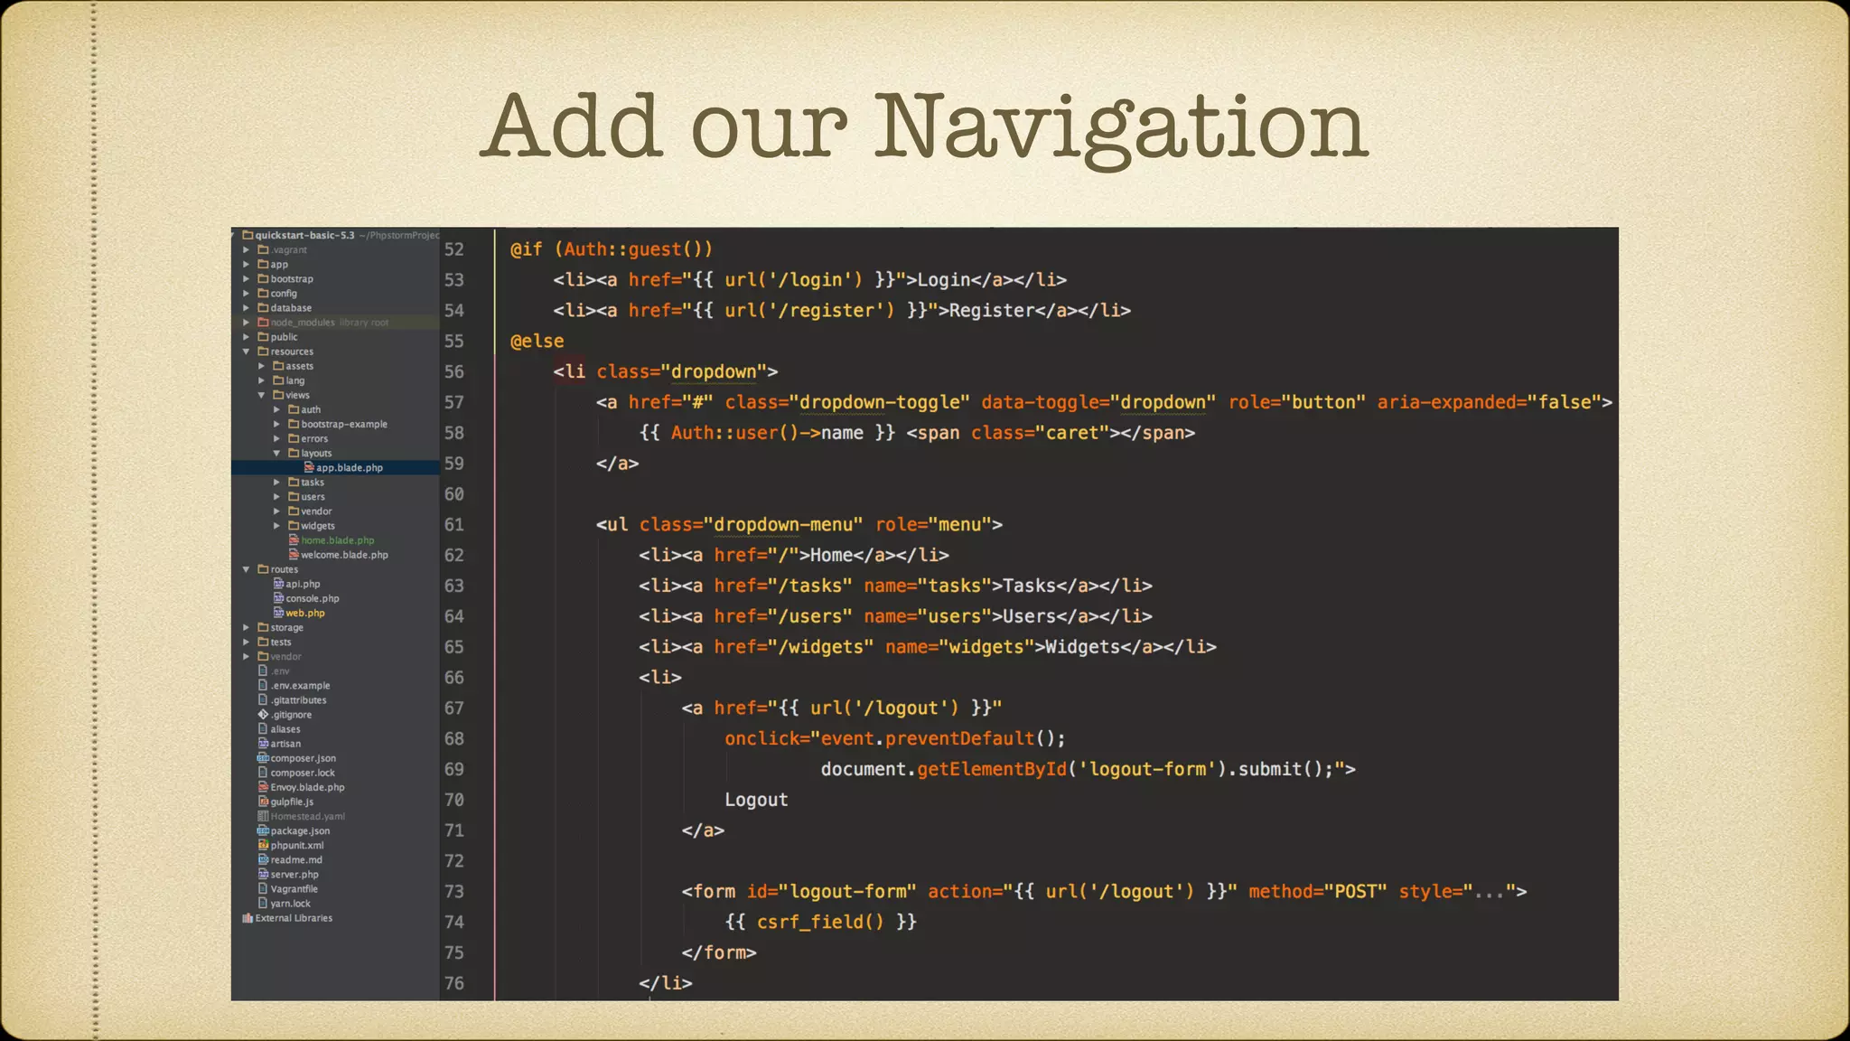Click the app.blade.php Blade file icon
The height and width of the screenshot is (1041, 1850).
(x=309, y=467)
